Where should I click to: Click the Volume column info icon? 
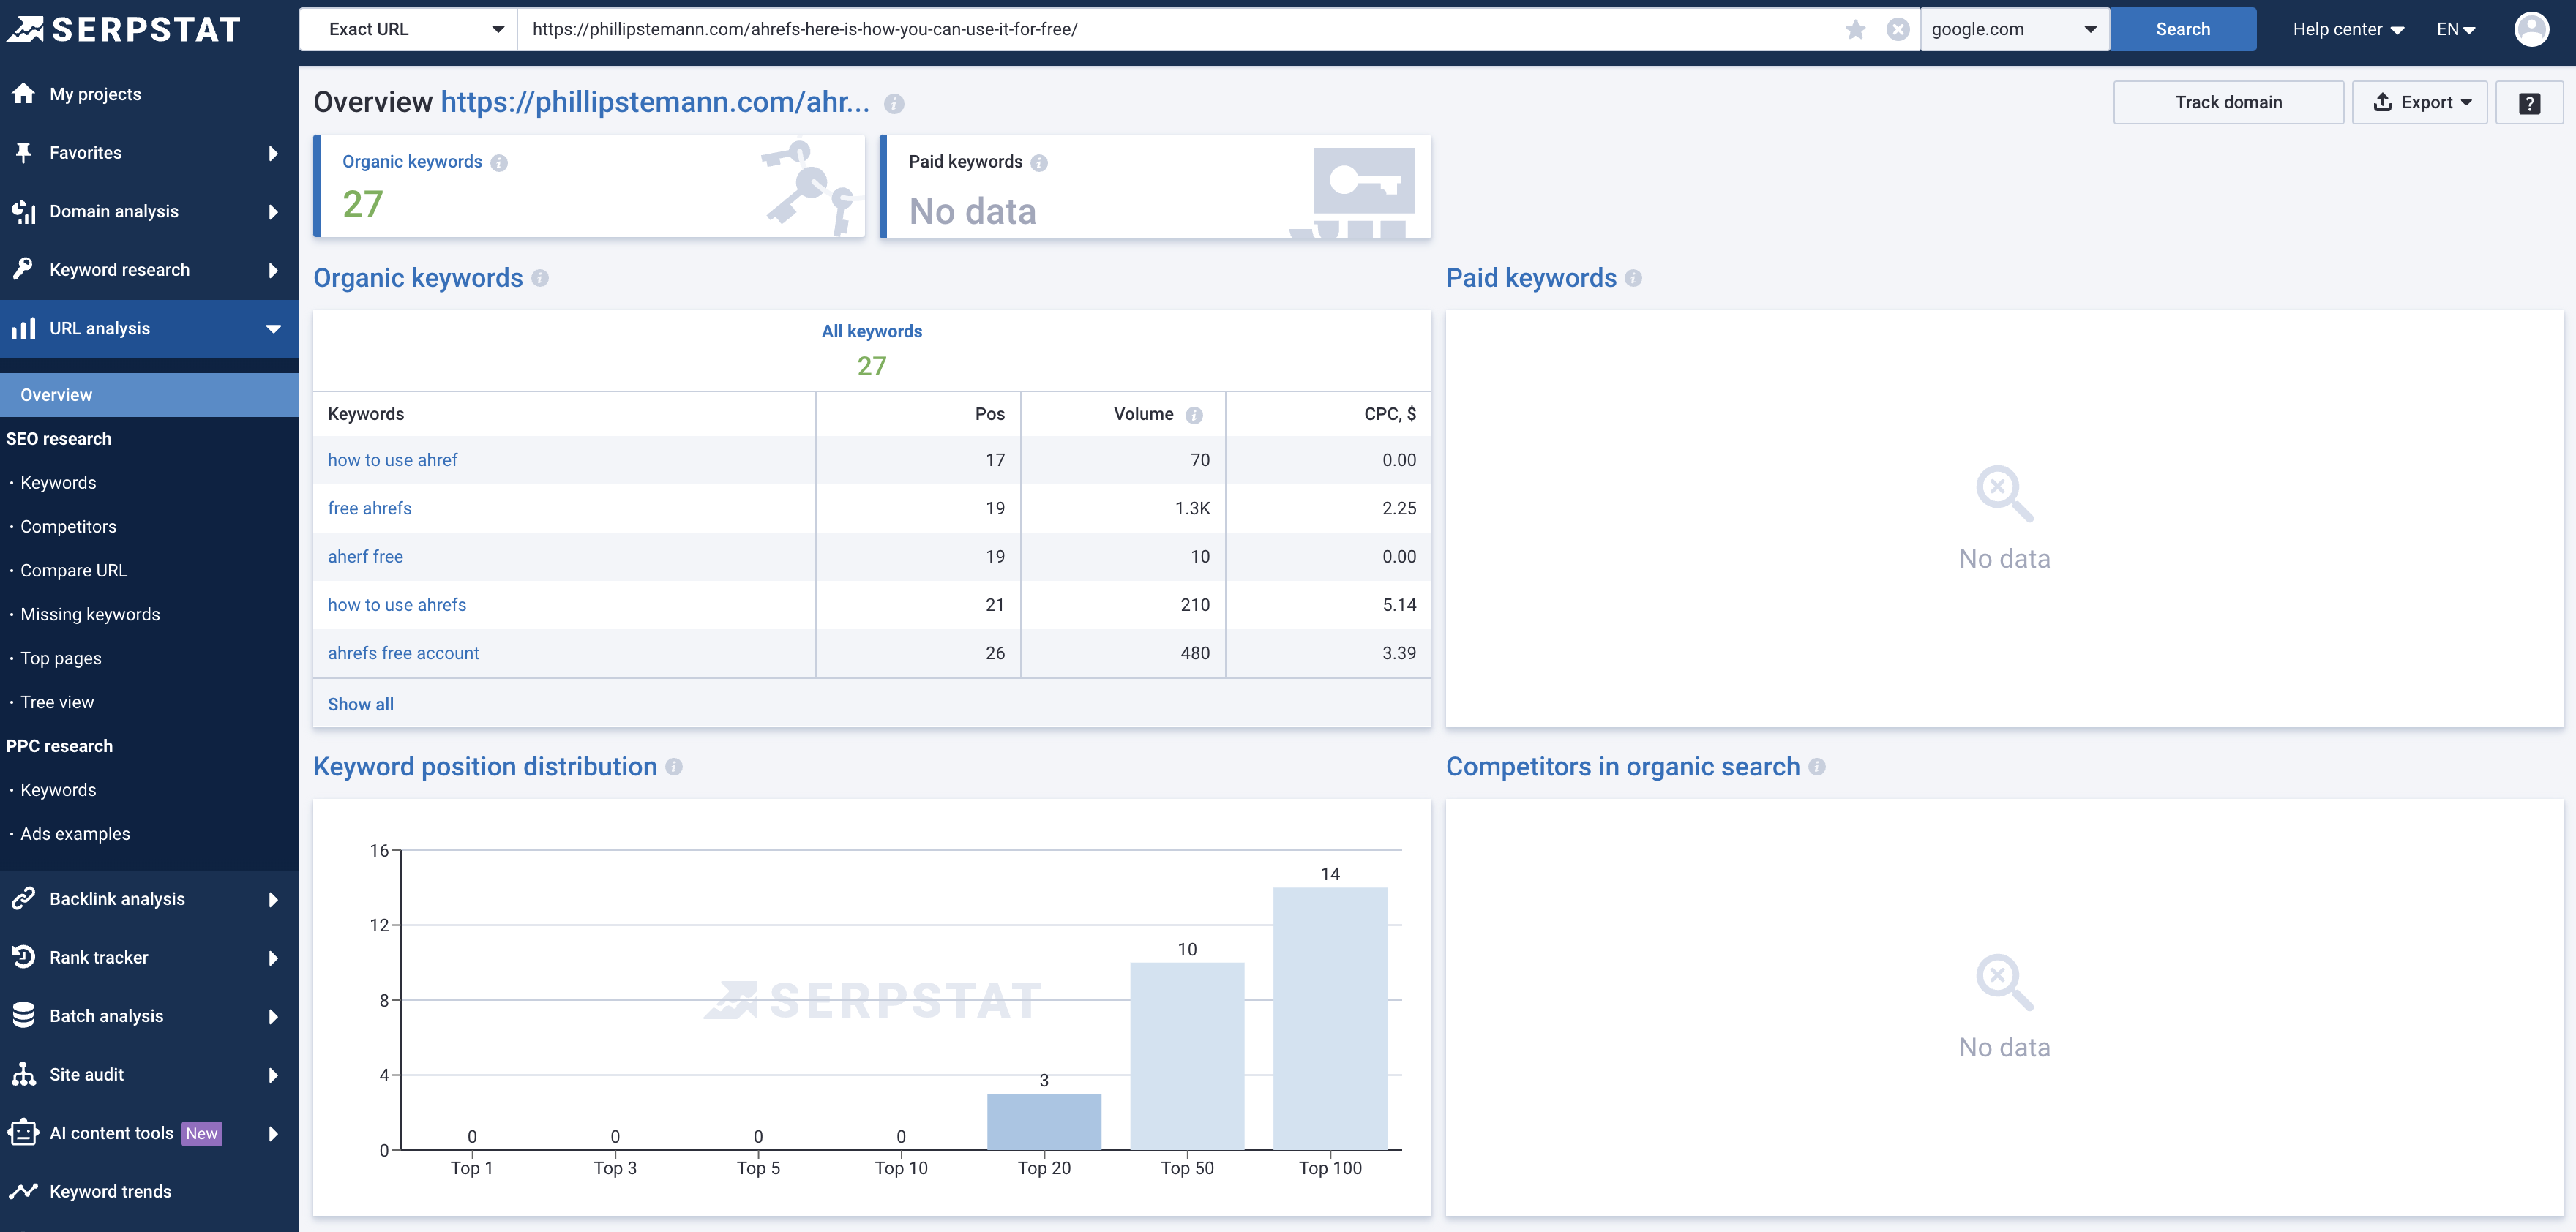point(1194,415)
